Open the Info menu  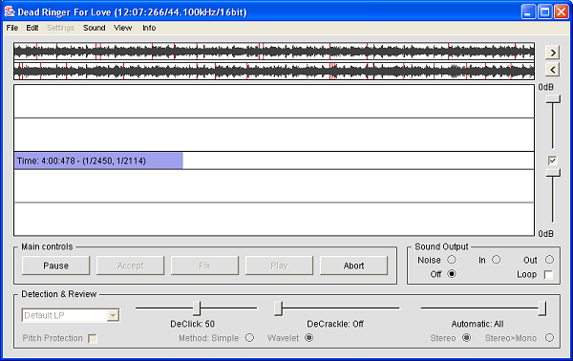[149, 28]
